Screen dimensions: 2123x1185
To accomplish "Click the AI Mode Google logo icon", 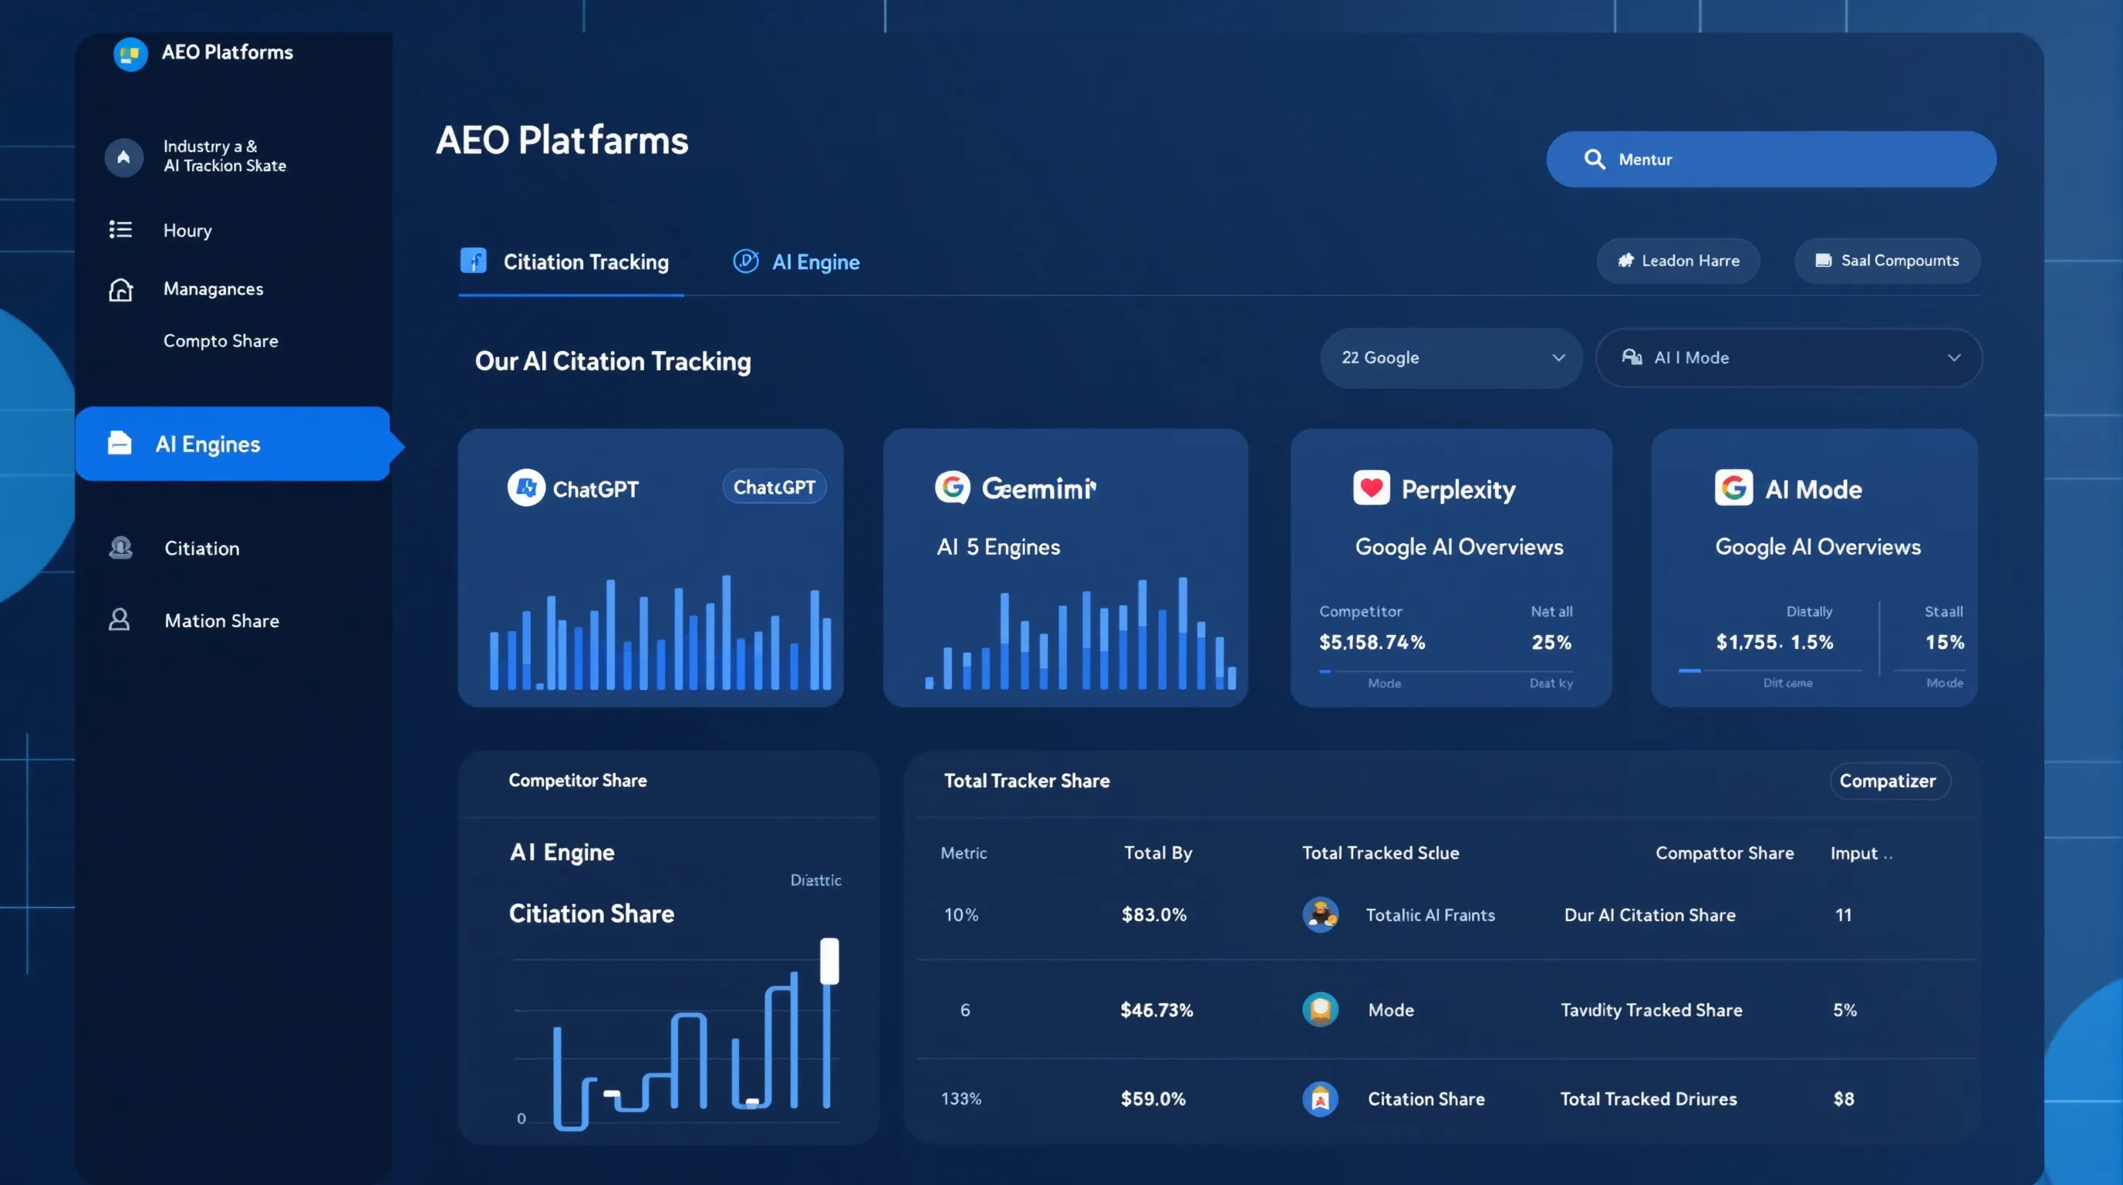I will tap(1734, 488).
